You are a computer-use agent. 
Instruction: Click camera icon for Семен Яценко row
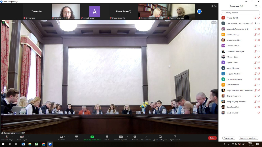pos(259,113)
